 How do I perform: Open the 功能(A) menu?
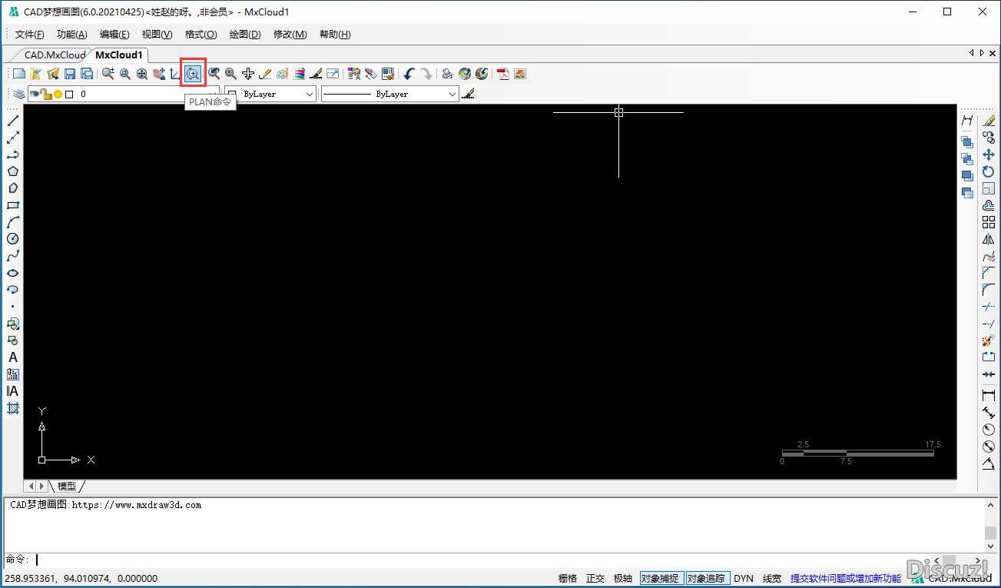[x=72, y=35]
